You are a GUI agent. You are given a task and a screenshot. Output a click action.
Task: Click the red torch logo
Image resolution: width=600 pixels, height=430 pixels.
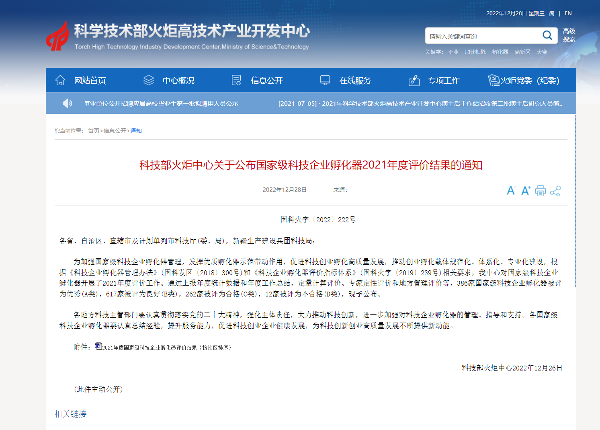[x=57, y=36]
